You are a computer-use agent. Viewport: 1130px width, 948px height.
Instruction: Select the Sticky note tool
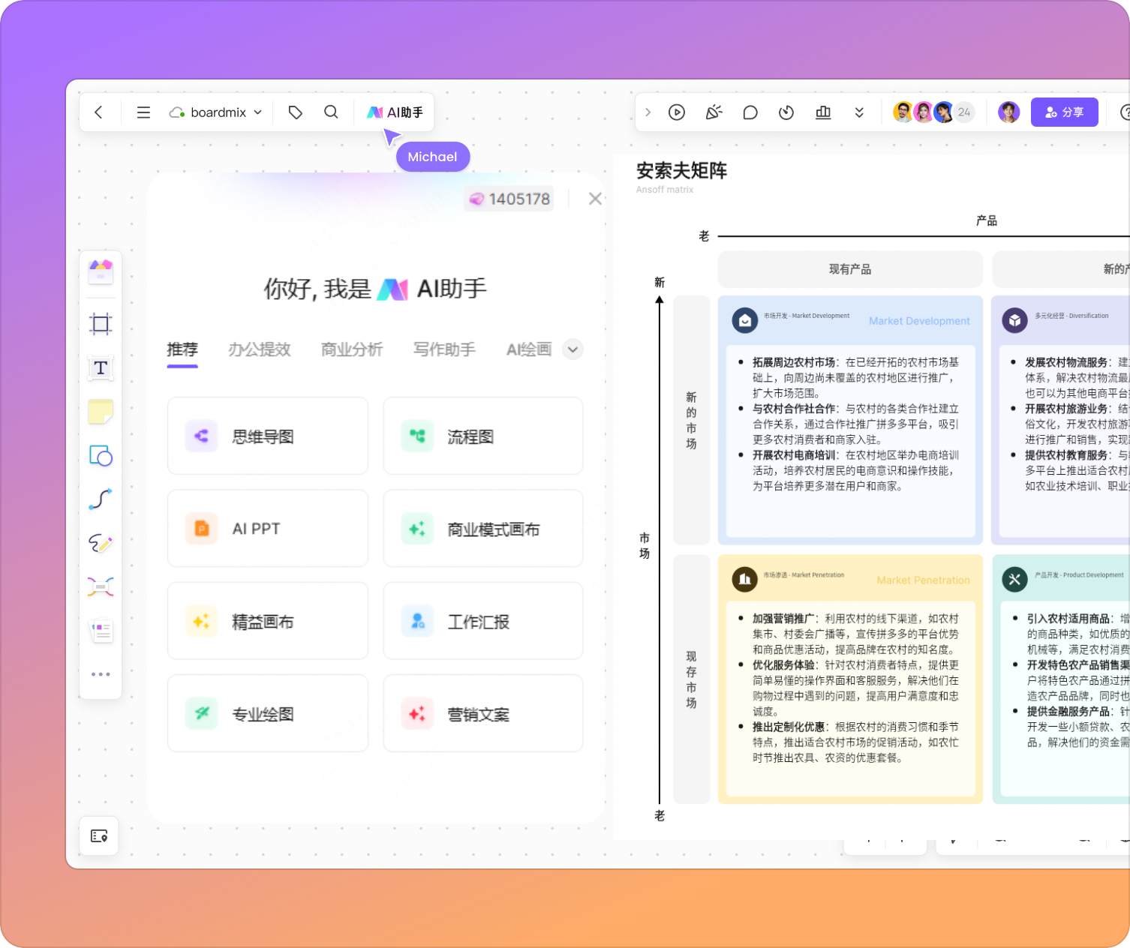tap(101, 412)
